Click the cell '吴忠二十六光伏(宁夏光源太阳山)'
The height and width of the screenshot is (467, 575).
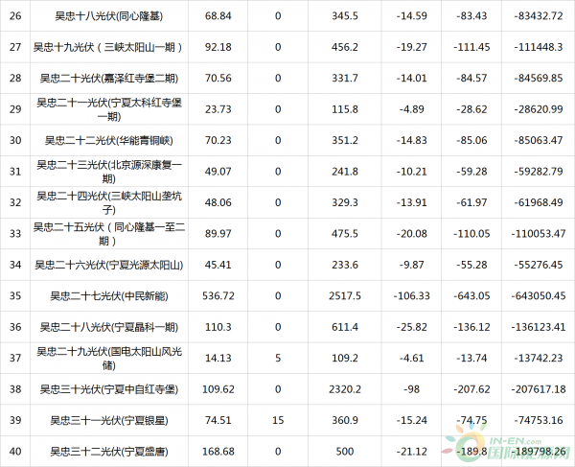[109, 265]
